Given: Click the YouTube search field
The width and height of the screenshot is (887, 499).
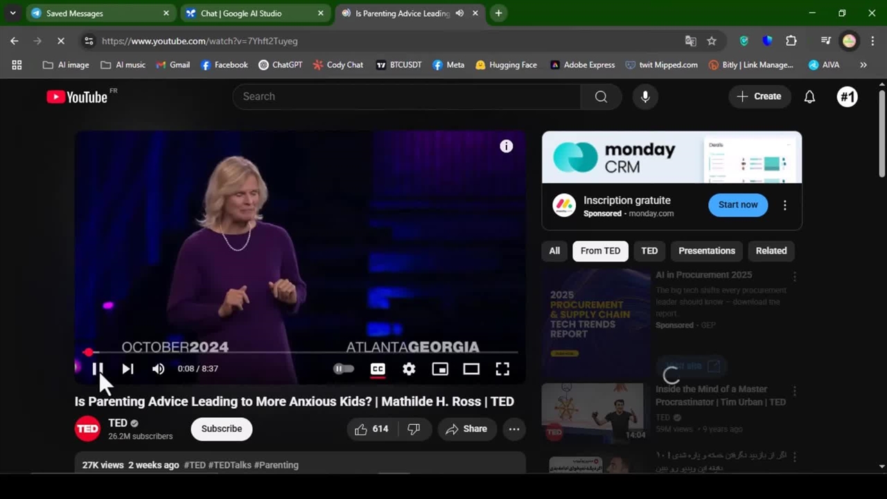Looking at the screenshot, I should (406, 96).
